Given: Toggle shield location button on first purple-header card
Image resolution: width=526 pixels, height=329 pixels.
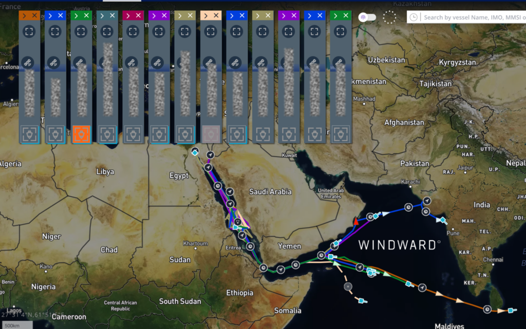Looking at the screenshot, I should [x=159, y=134].
